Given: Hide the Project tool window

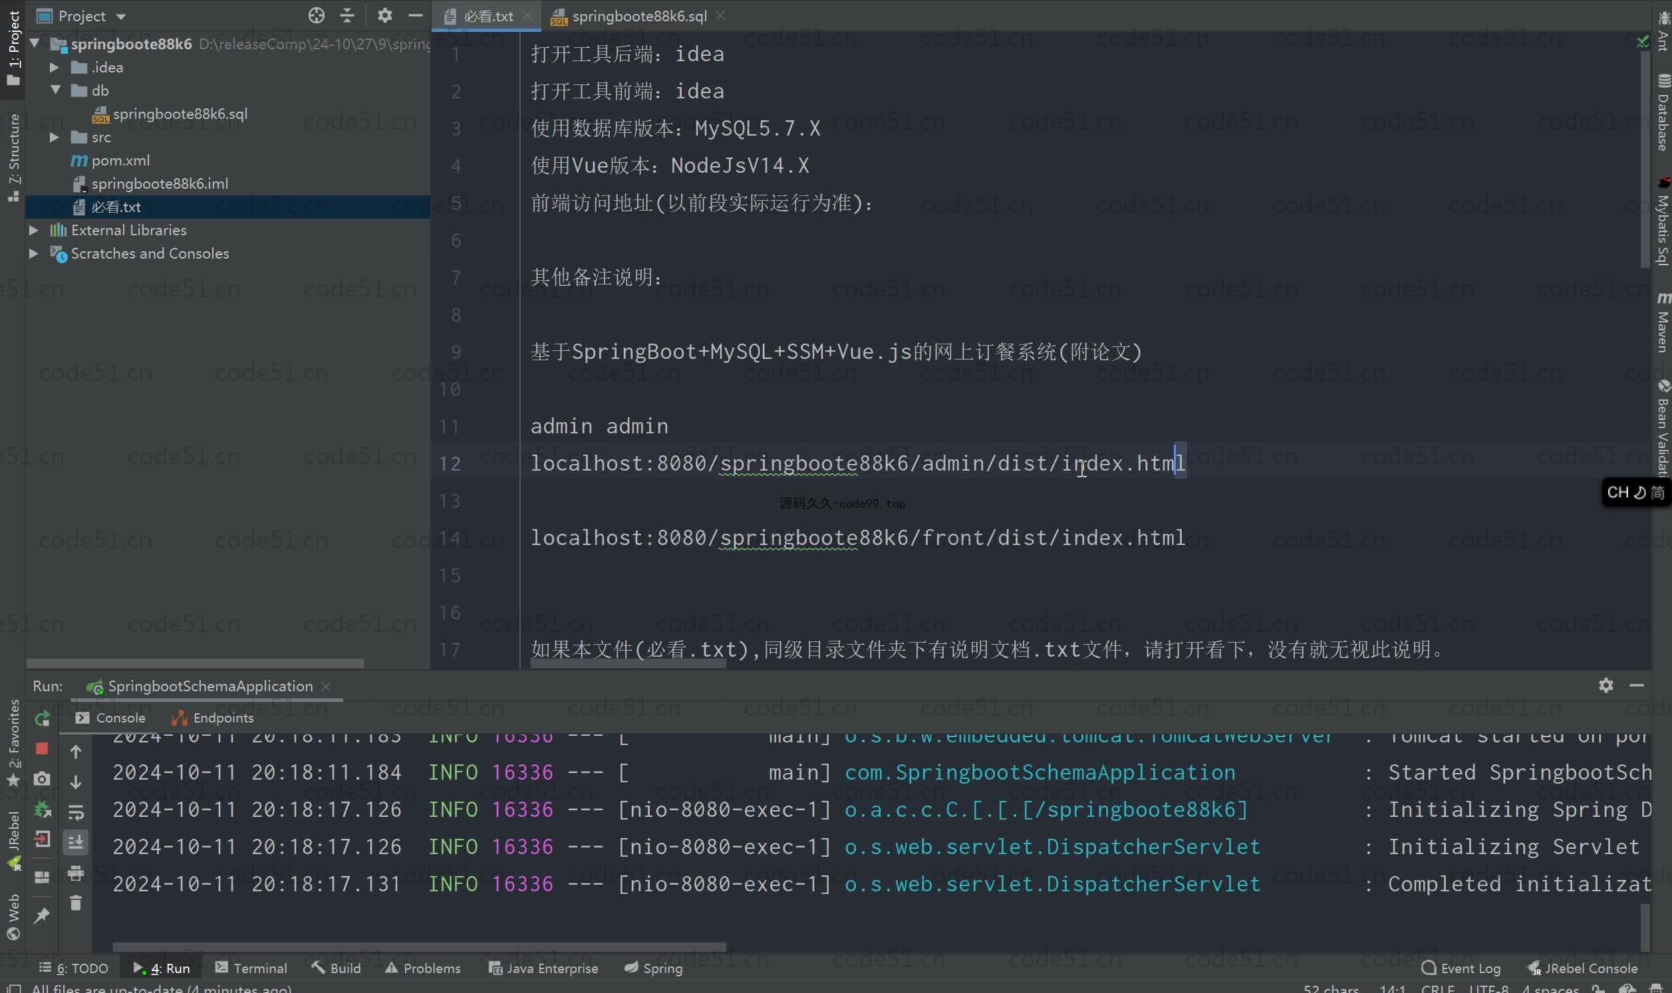Looking at the screenshot, I should (x=416, y=15).
